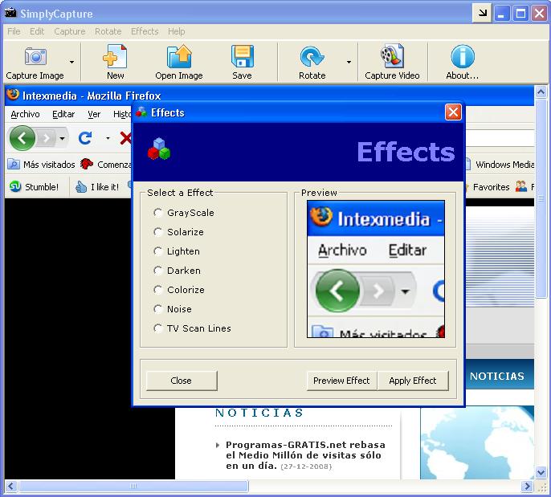Click the Ver menu in captured Firefox
The image size is (551, 497).
click(94, 114)
